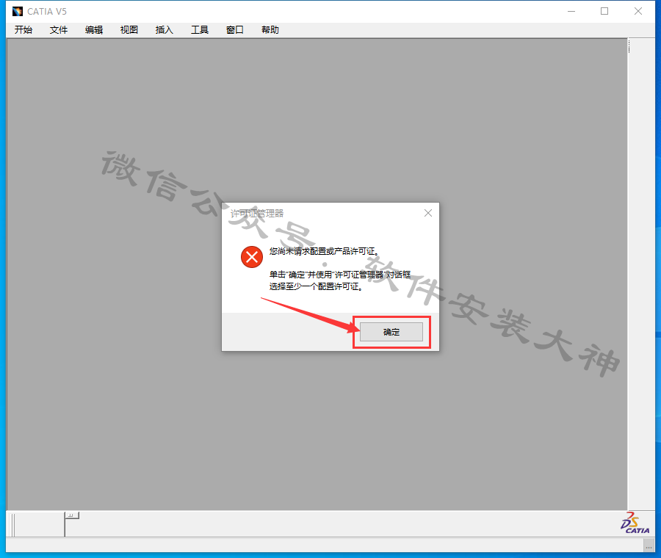
Task: Open the 编辑 menu
Action: coord(94,30)
